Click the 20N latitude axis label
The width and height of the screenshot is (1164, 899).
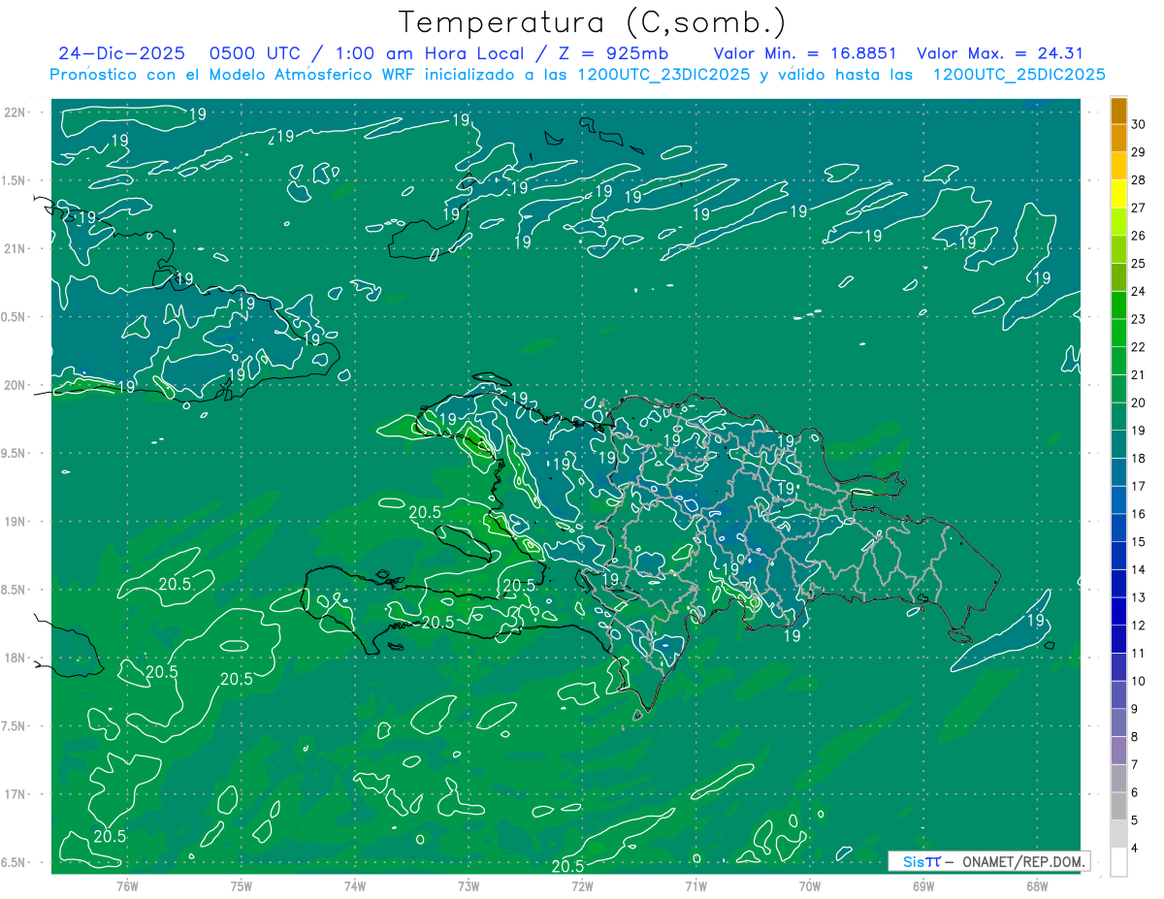16,385
